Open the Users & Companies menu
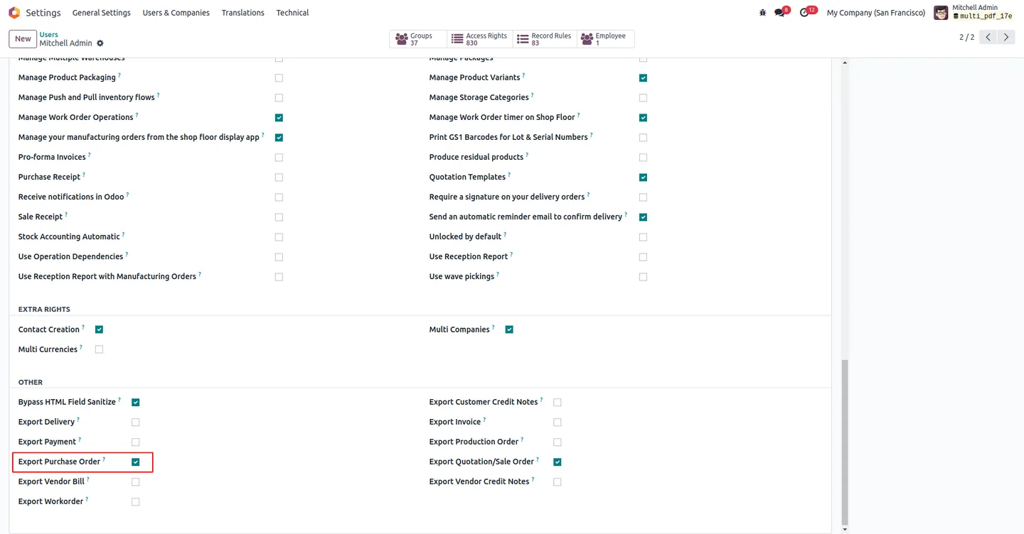 [x=176, y=13]
